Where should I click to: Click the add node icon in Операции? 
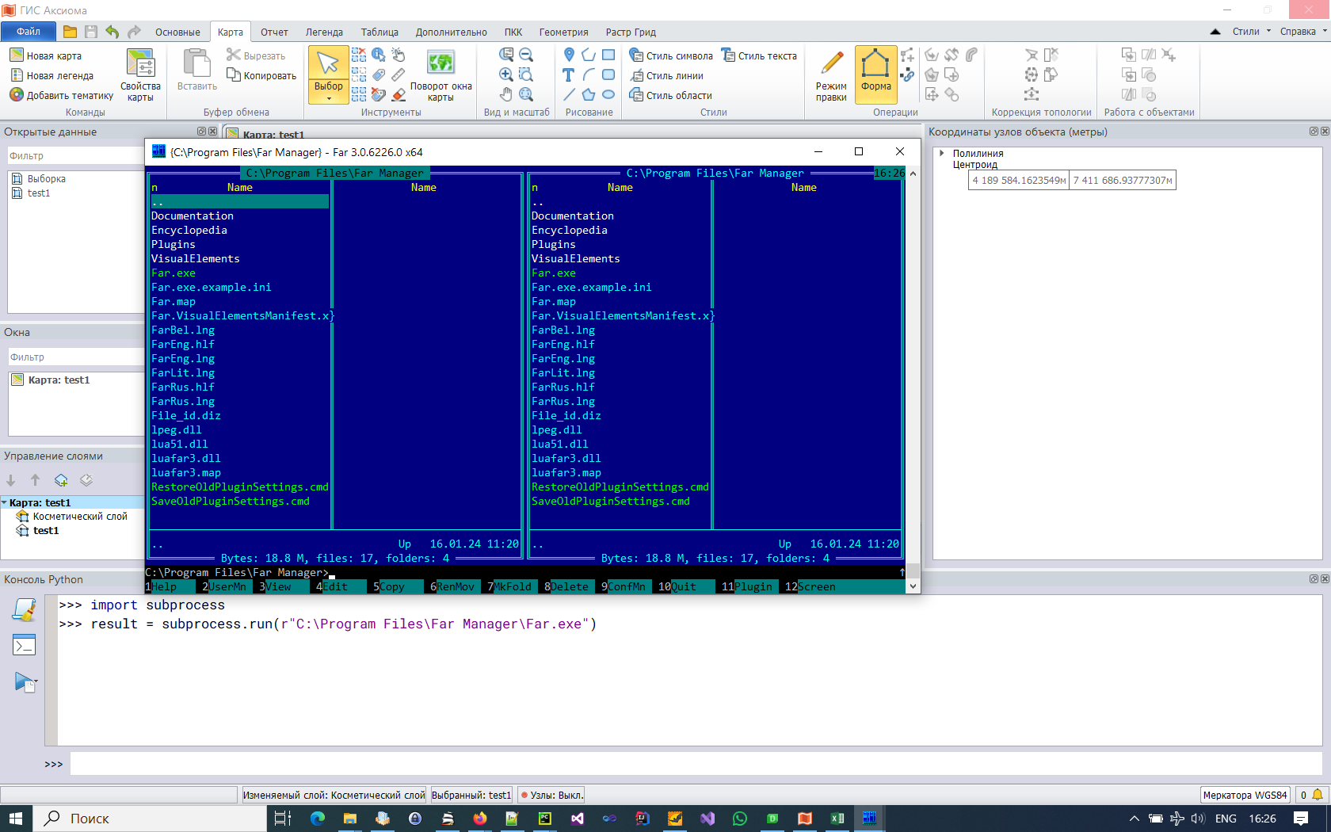tap(908, 55)
